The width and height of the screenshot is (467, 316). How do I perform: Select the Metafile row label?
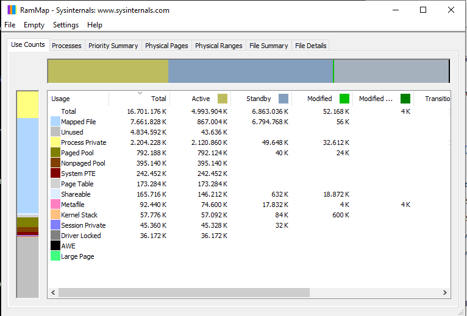click(x=73, y=205)
